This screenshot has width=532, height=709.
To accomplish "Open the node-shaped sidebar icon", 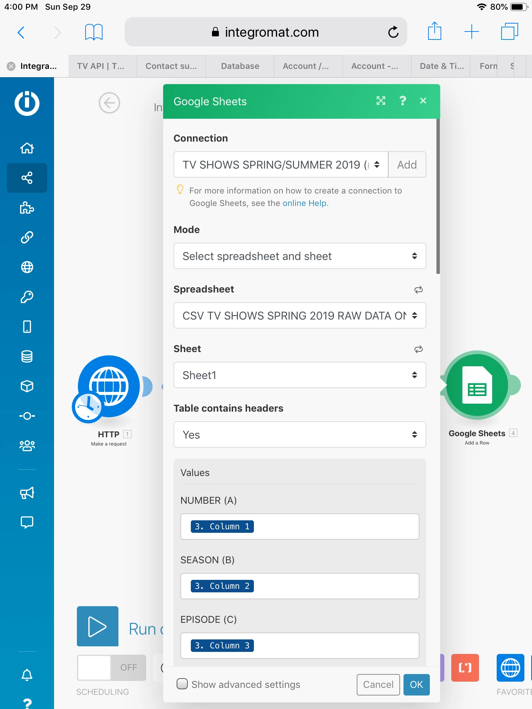I will [27, 416].
